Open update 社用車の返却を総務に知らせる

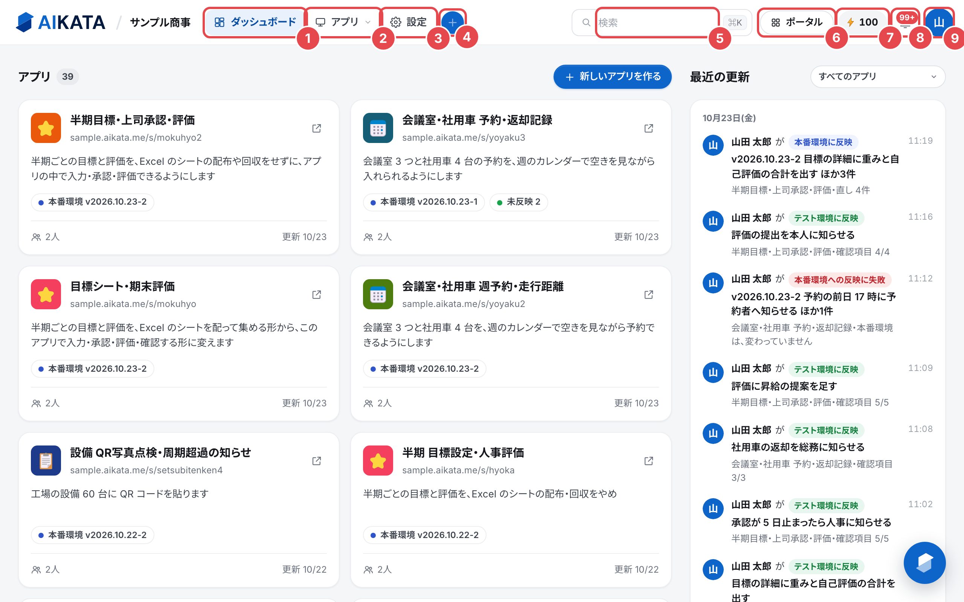click(798, 447)
